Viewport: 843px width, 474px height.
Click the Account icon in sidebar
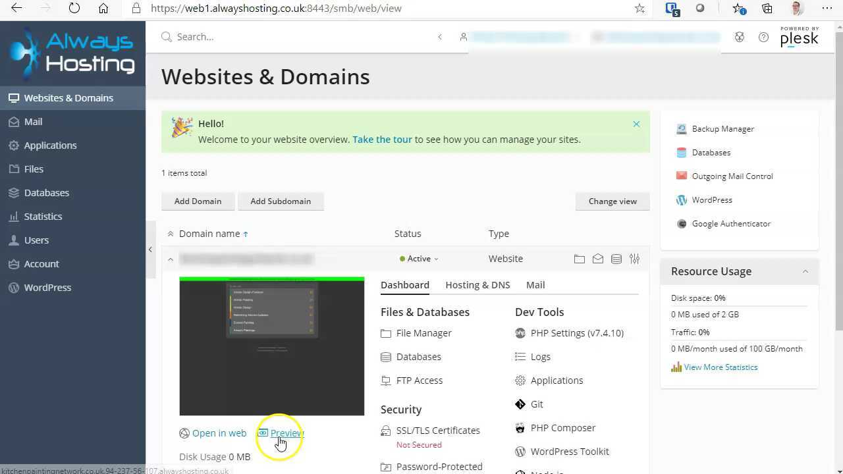click(x=13, y=264)
